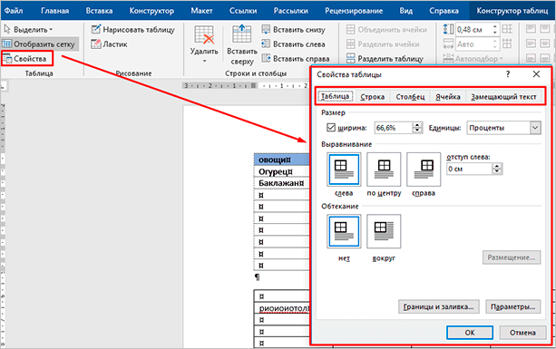The width and height of the screenshot is (556, 349).
Task: Select вокруг text wrapping option
Action: coord(384,231)
